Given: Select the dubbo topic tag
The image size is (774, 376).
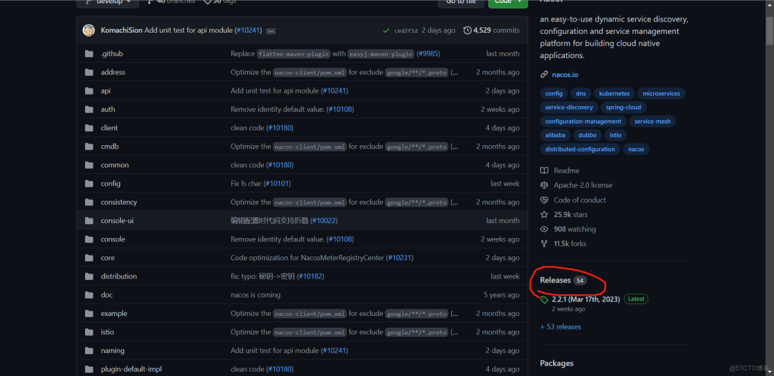Looking at the screenshot, I should click(588, 135).
